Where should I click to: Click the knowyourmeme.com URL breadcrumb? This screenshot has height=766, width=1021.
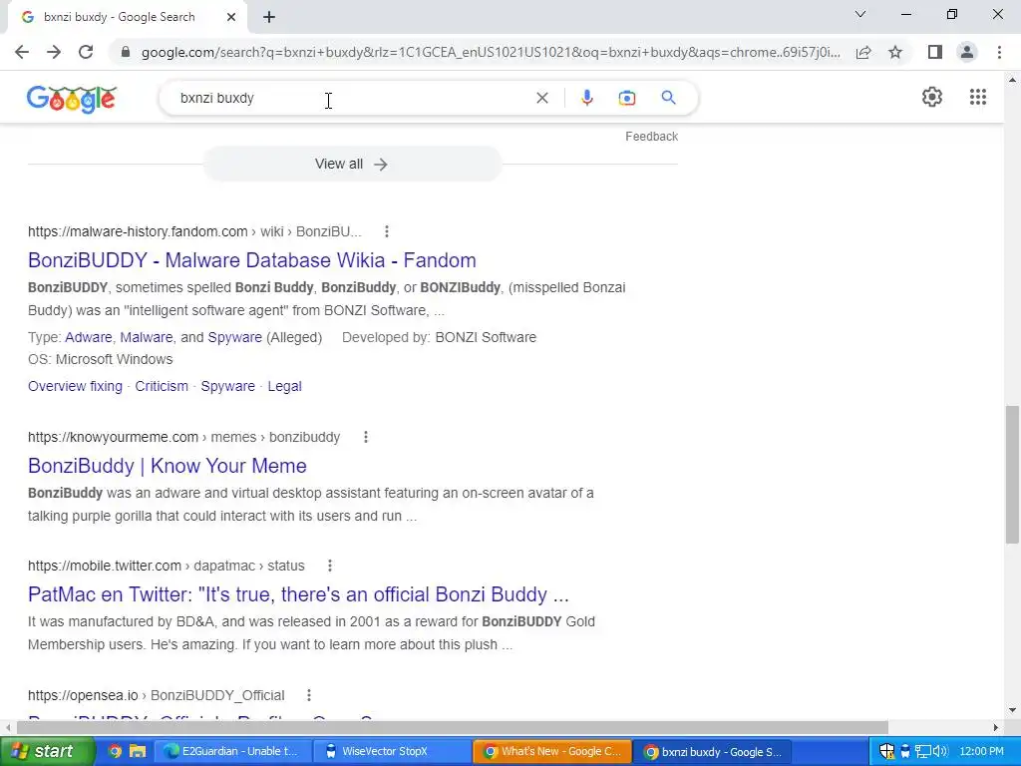coord(183,437)
